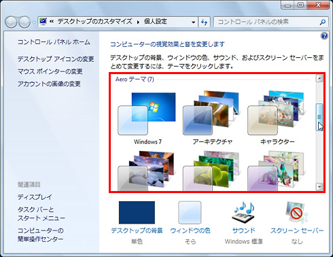Close the personalization window
The height and width of the screenshot is (257, 333).
pos(318,5)
